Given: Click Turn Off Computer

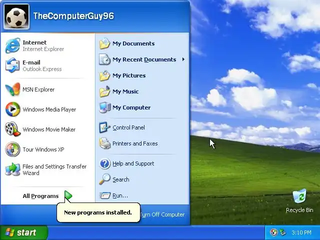Looking at the screenshot, I should (162, 214).
